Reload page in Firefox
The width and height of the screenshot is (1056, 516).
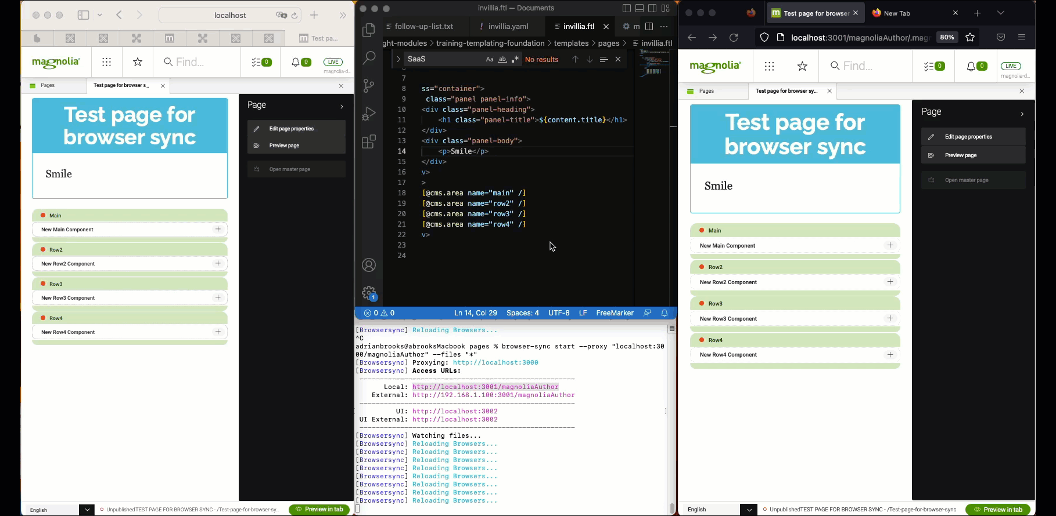pyautogui.click(x=734, y=38)
